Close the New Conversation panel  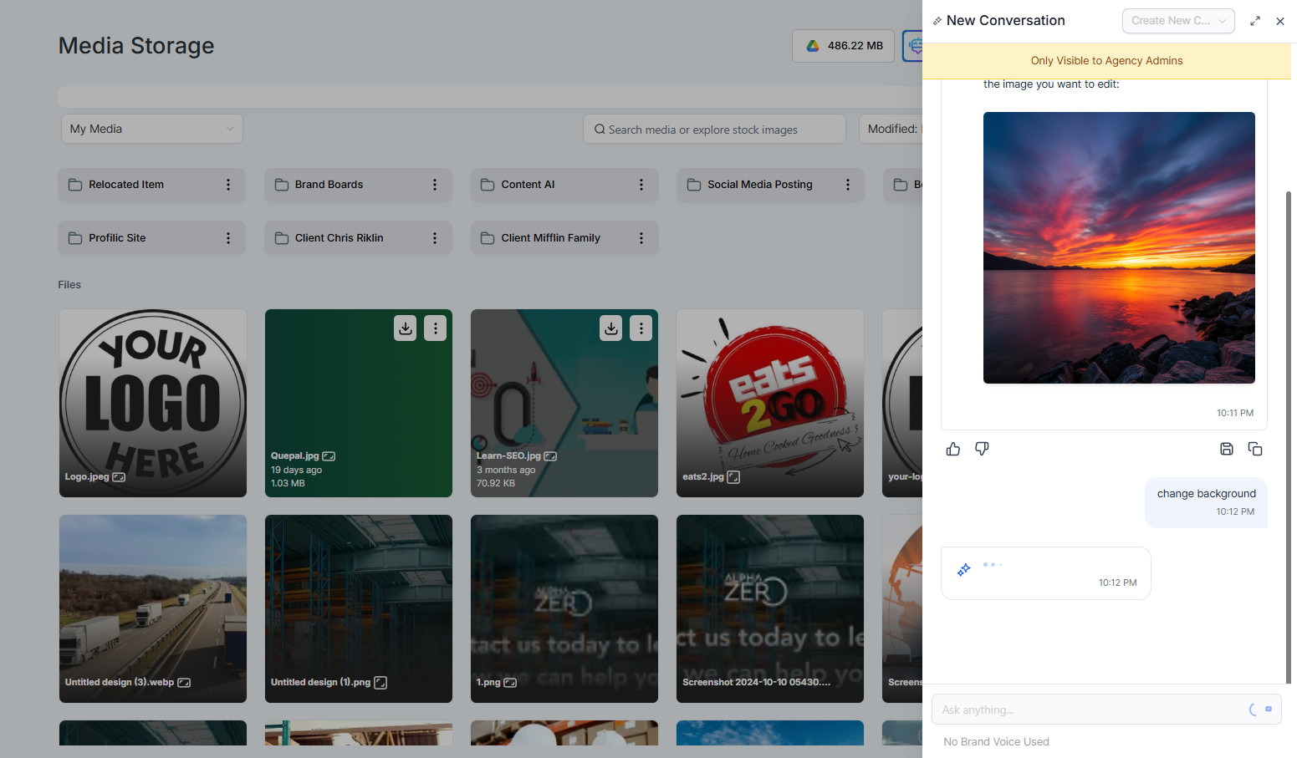coord(1280,21)
